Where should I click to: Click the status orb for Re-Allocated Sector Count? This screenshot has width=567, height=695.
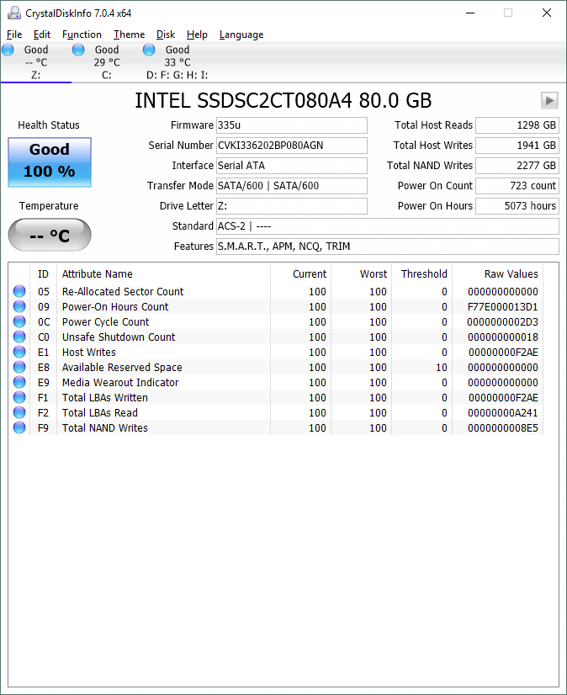(x=19, y=292)
